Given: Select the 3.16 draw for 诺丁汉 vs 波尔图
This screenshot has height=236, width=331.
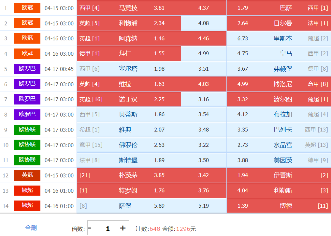Looking at the screenshot, I should click(x=204, y=99).
